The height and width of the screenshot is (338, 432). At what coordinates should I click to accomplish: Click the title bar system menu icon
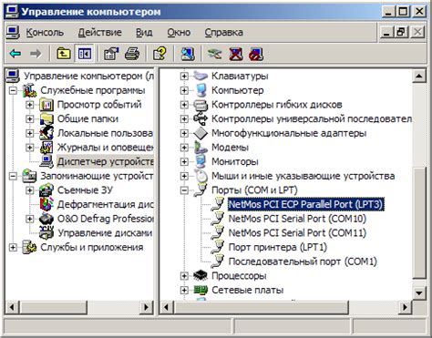(12, 12)
